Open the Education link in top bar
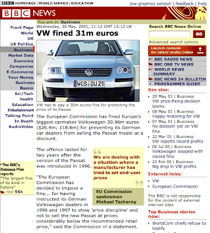This screenshot has height=233, width=210. click(82, 3)
